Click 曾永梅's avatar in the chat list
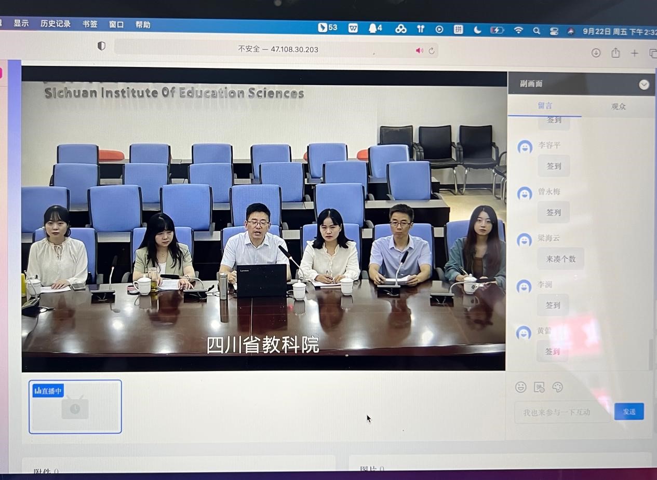This screenshot has height=480, width=657. click(x=525, y=194)
